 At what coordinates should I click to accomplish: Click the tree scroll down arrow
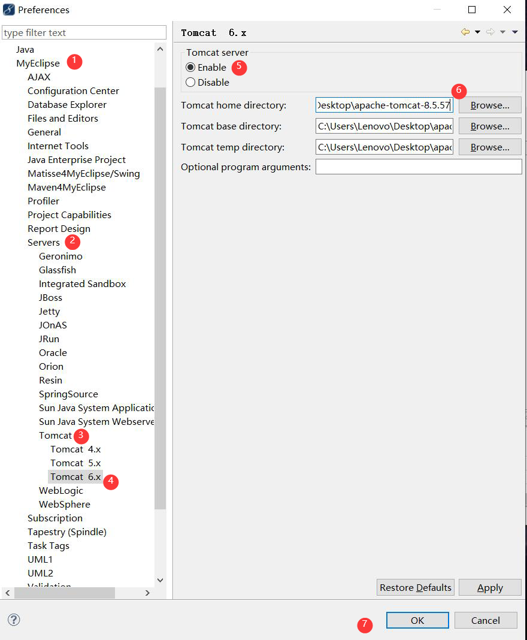coord(160,580)
